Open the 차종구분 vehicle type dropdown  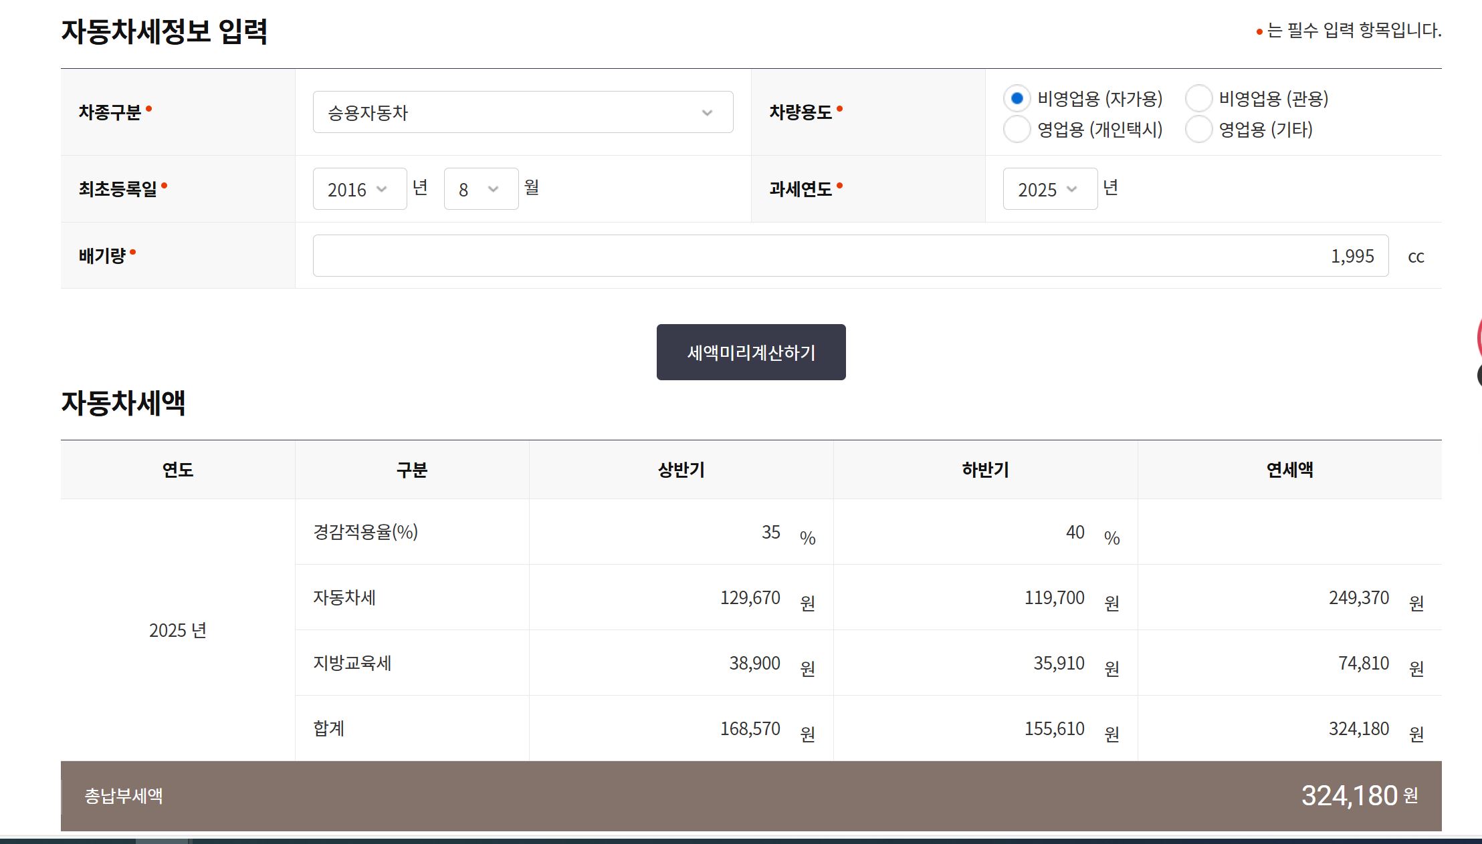coord(522,112)
